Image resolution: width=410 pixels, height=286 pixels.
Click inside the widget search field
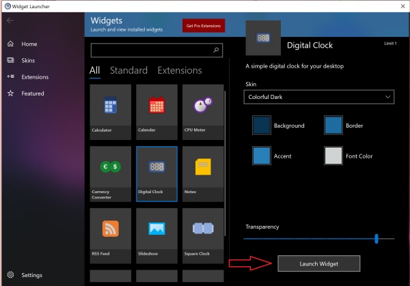(156, 50)
